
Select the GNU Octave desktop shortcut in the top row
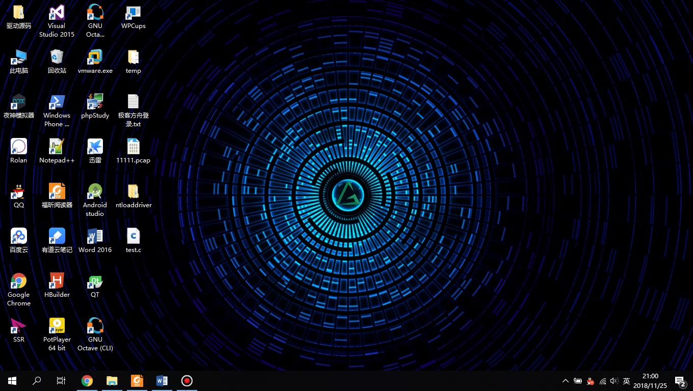[x=95, y=13]
